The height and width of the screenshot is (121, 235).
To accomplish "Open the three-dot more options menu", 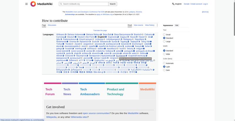I will pos(157,25).
